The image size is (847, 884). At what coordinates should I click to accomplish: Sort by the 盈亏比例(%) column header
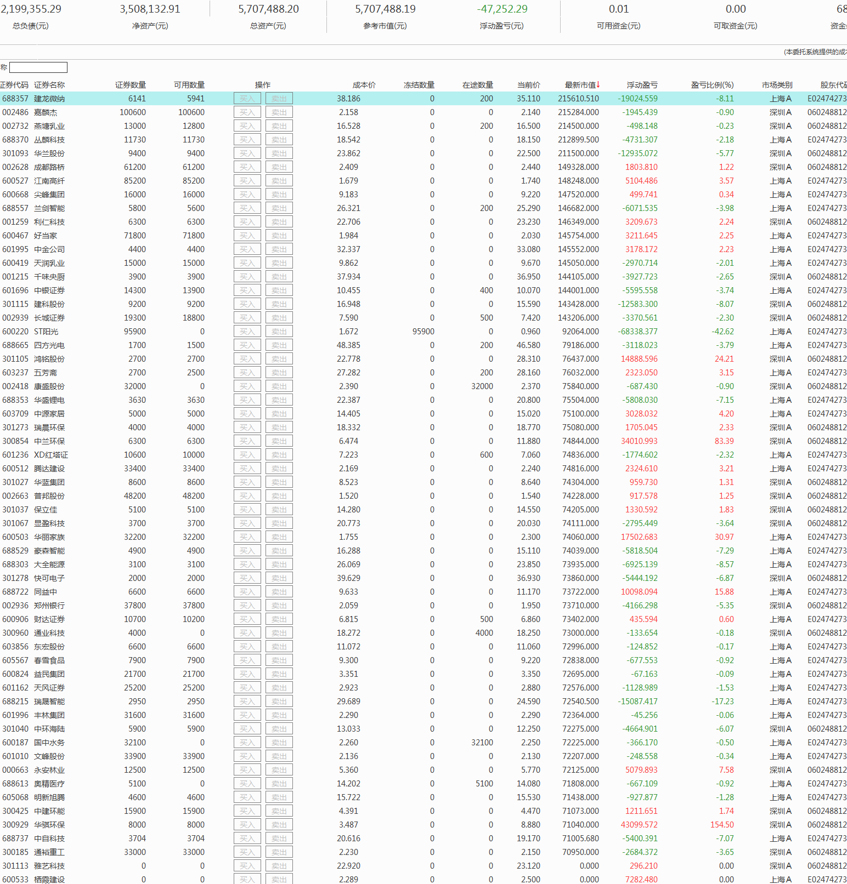coord(713,85)
